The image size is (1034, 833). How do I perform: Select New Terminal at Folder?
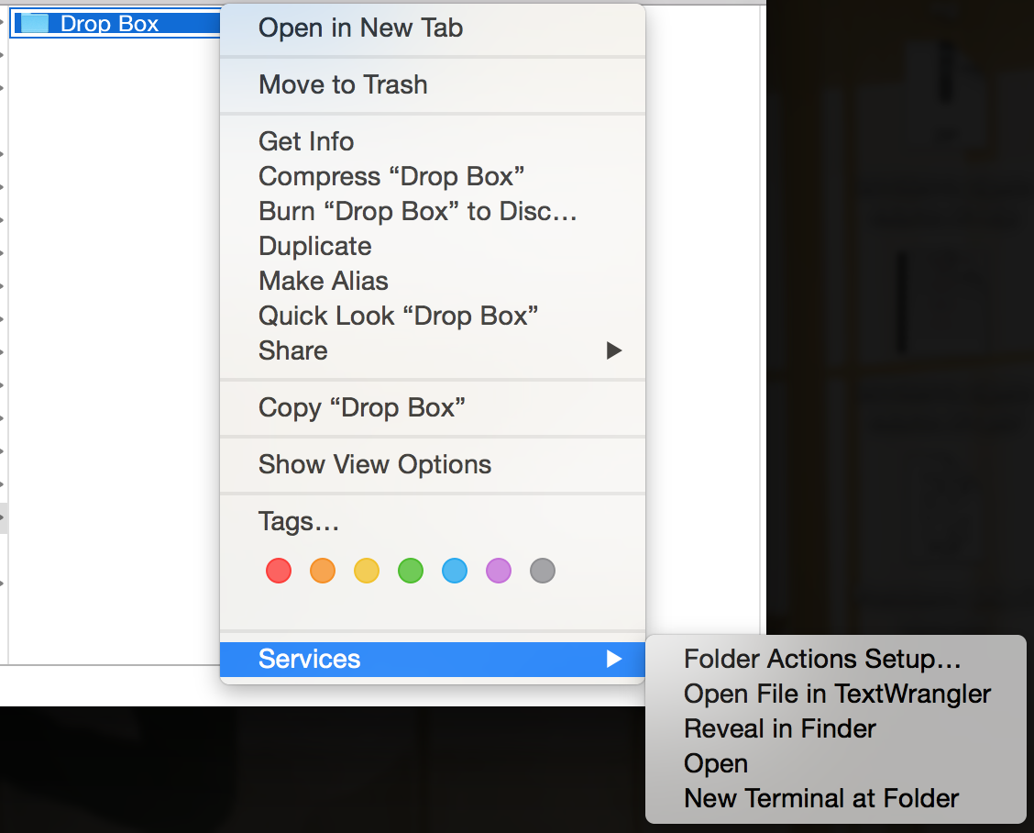820,799
